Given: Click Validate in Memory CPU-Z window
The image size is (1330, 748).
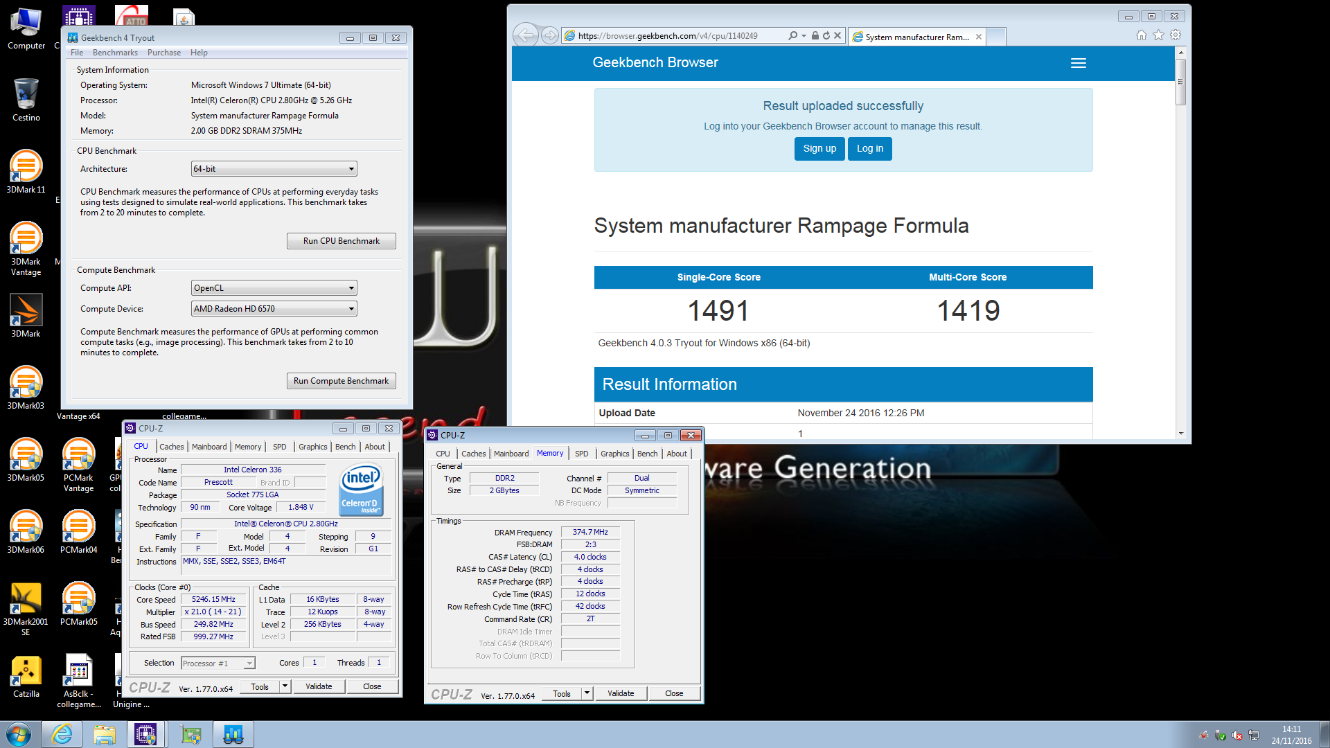Looking at the screenshot, I should click(x=621, y=693).
